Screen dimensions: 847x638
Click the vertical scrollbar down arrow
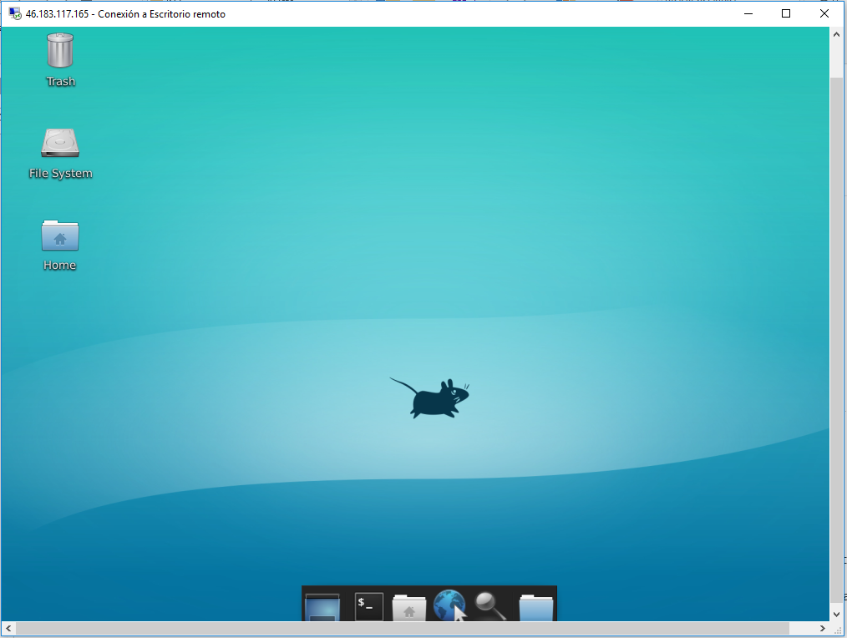(x=836, y=615)
